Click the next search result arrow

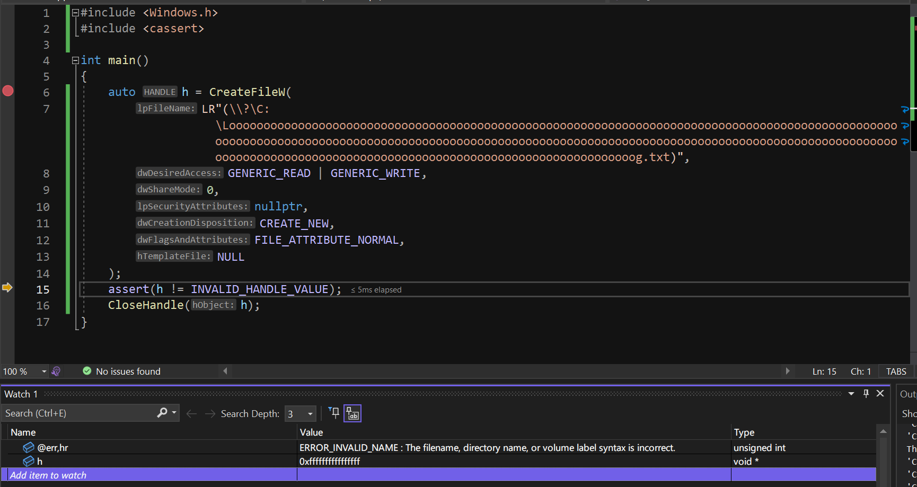210,413
